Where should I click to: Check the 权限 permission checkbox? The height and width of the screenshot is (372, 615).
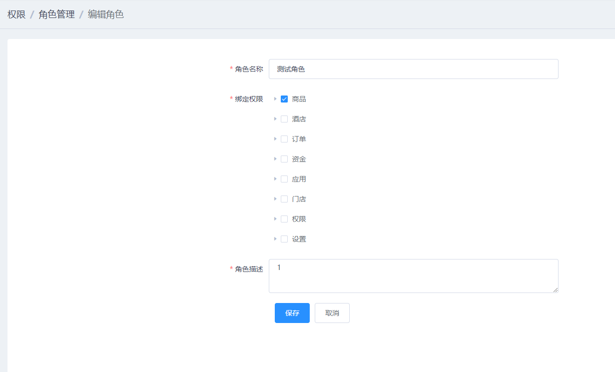click(x=284, y=219)
